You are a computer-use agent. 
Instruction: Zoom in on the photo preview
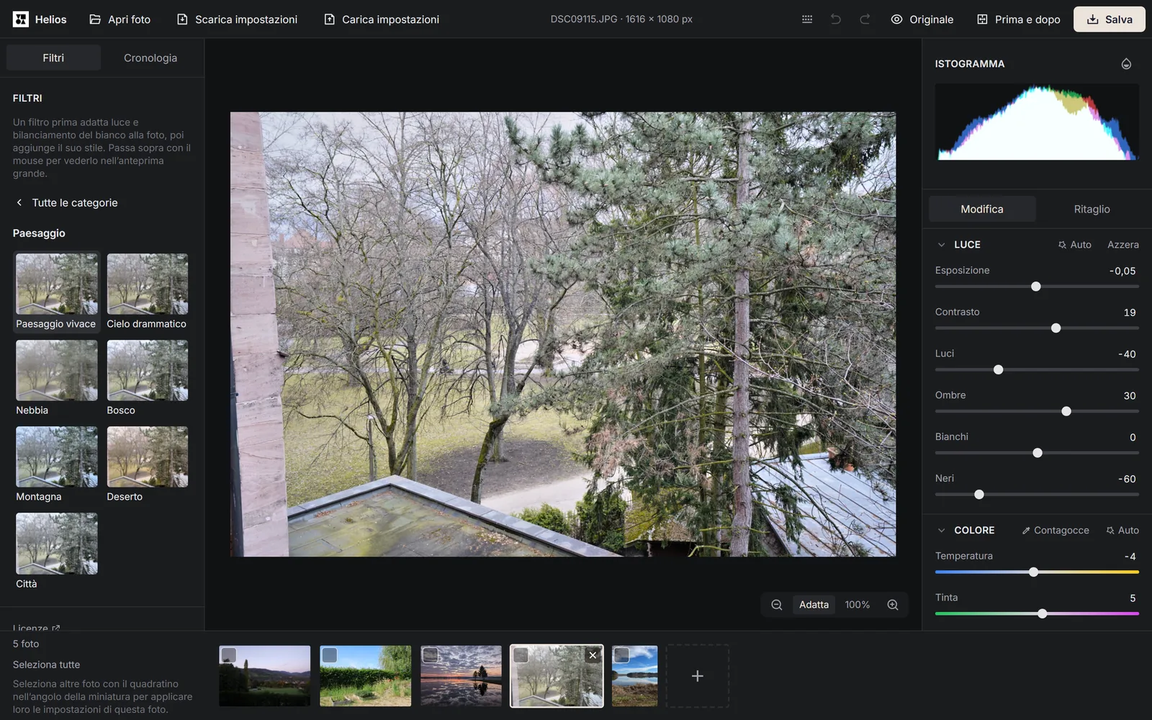coord(893,605)
